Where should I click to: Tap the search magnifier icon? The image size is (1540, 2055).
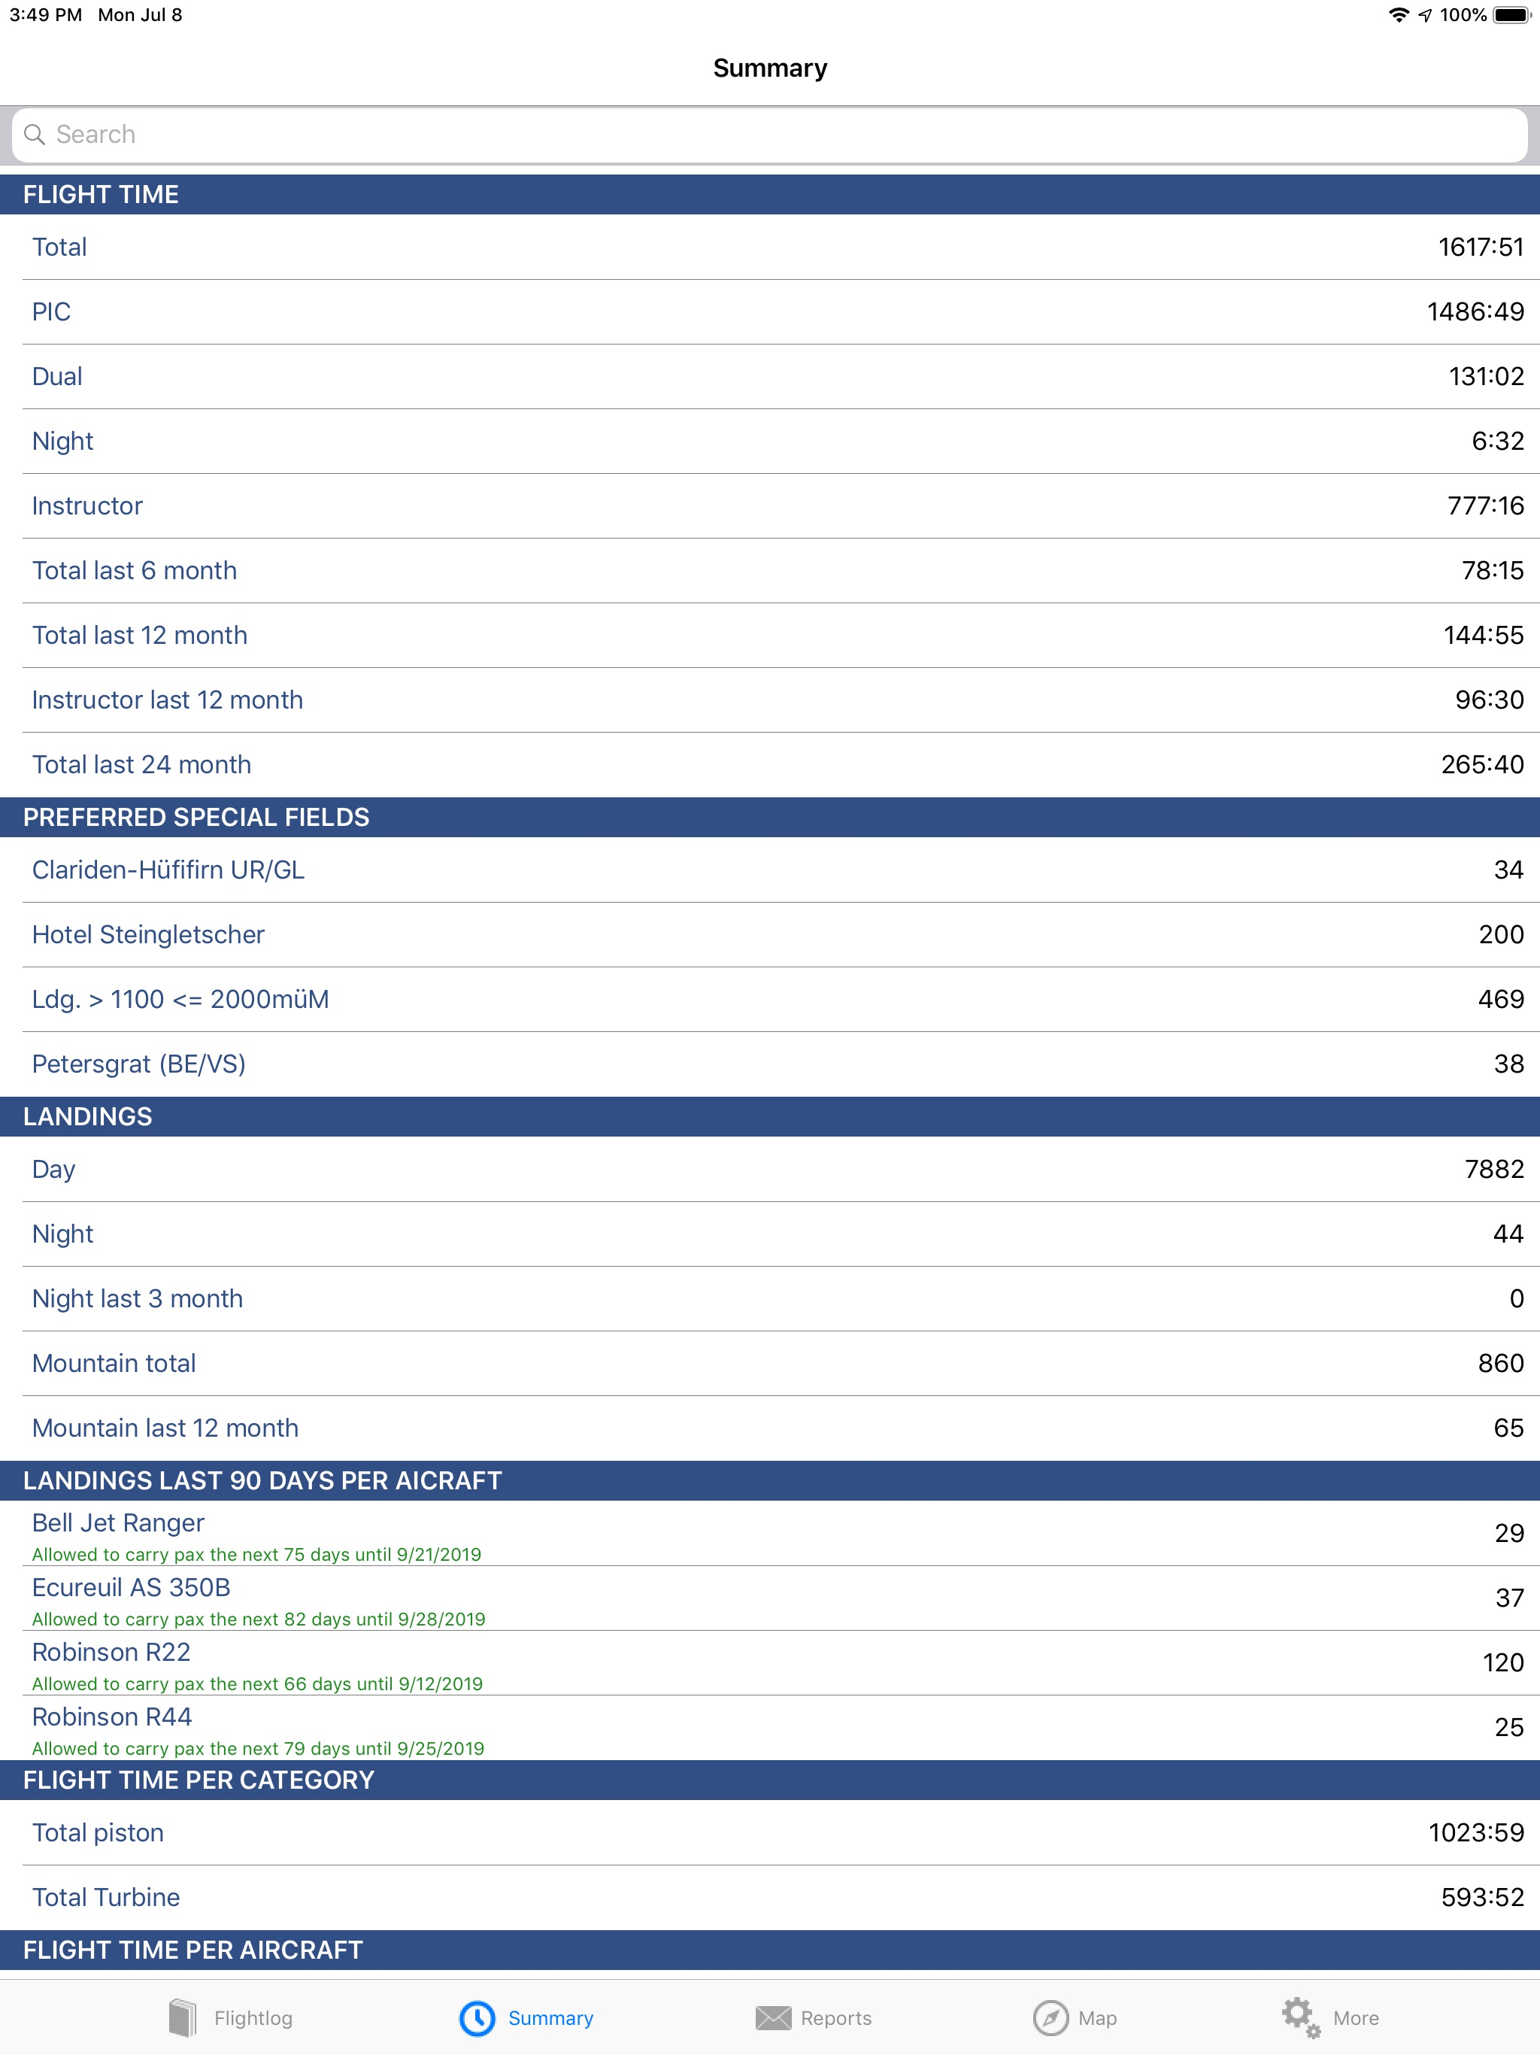[35, 135]
